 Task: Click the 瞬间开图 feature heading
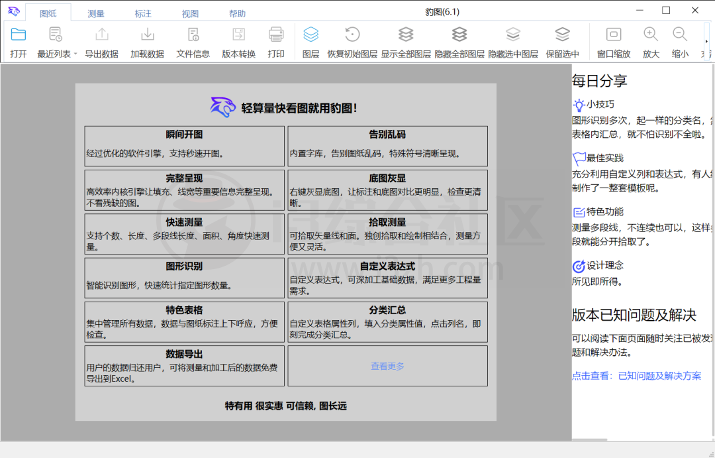click(184, 135)
